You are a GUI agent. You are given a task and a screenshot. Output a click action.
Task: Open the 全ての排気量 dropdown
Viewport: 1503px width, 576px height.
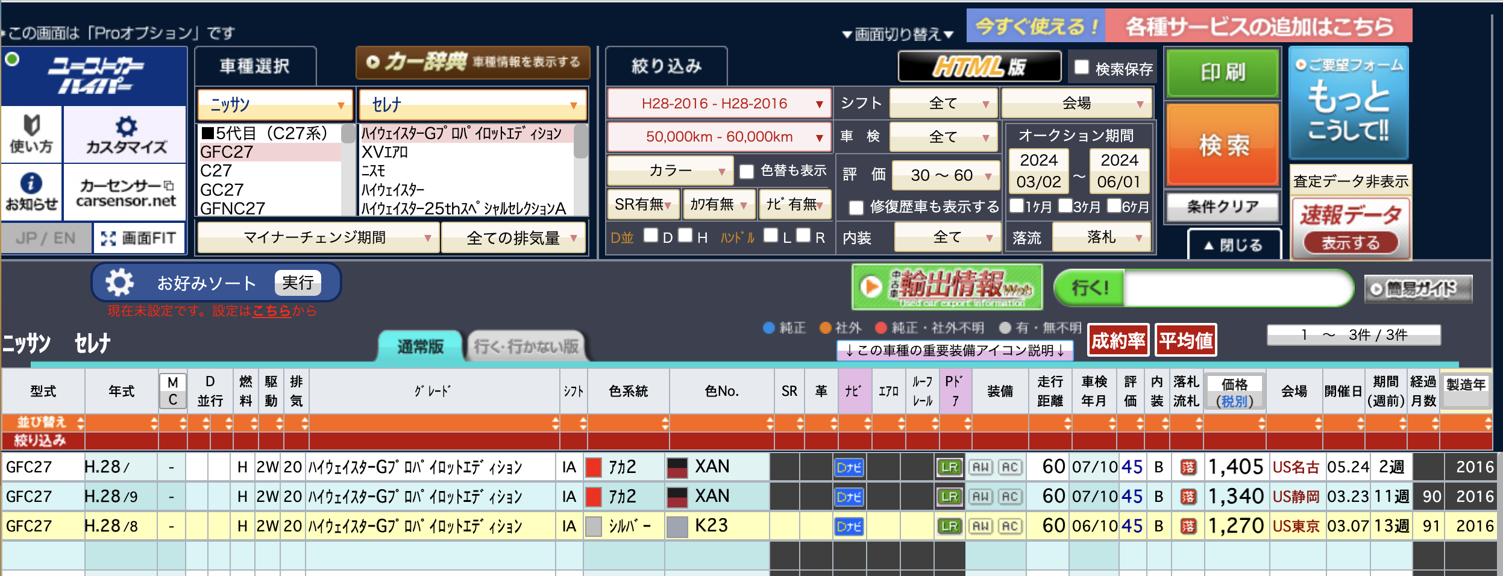click(x=514, y=238)
